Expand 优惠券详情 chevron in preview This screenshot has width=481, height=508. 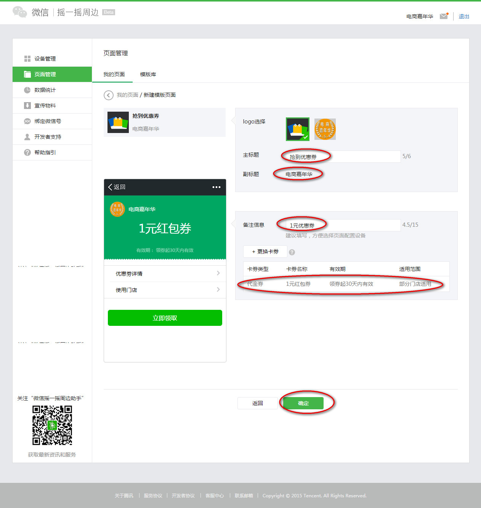218,273
